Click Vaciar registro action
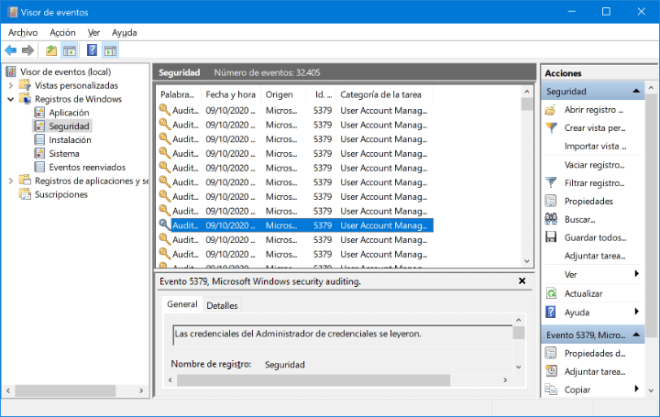 coord(594,165)
